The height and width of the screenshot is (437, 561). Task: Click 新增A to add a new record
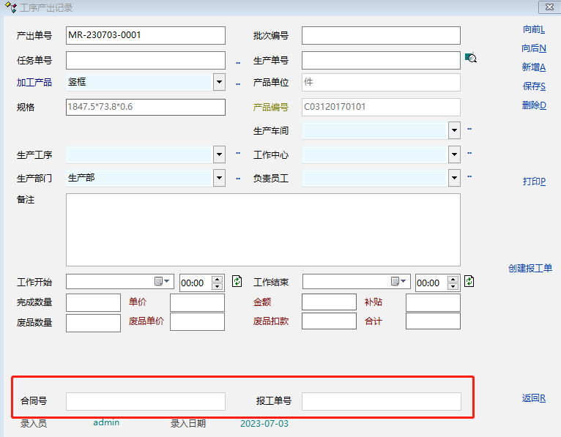tap(534, 67)
